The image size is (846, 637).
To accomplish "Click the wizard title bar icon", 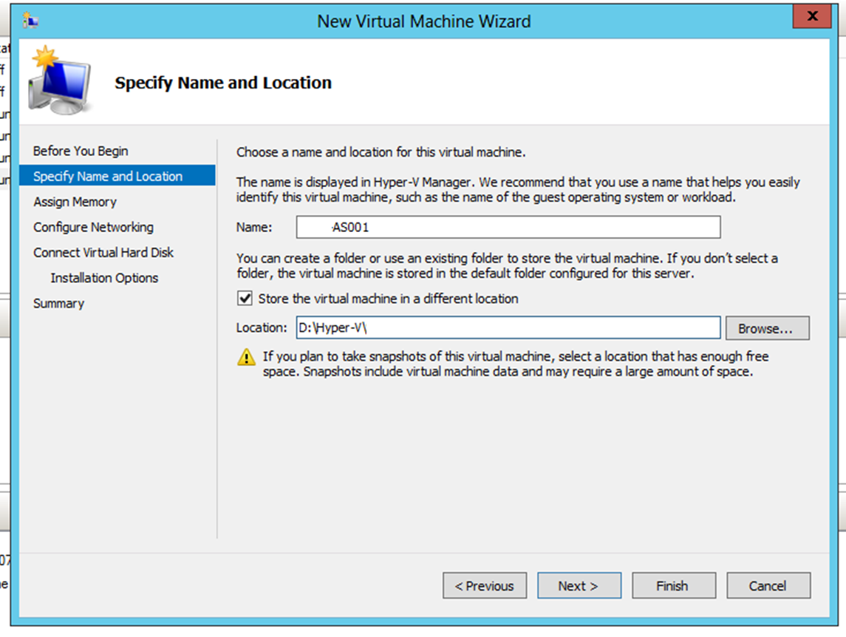I will [x=30, y=21].
